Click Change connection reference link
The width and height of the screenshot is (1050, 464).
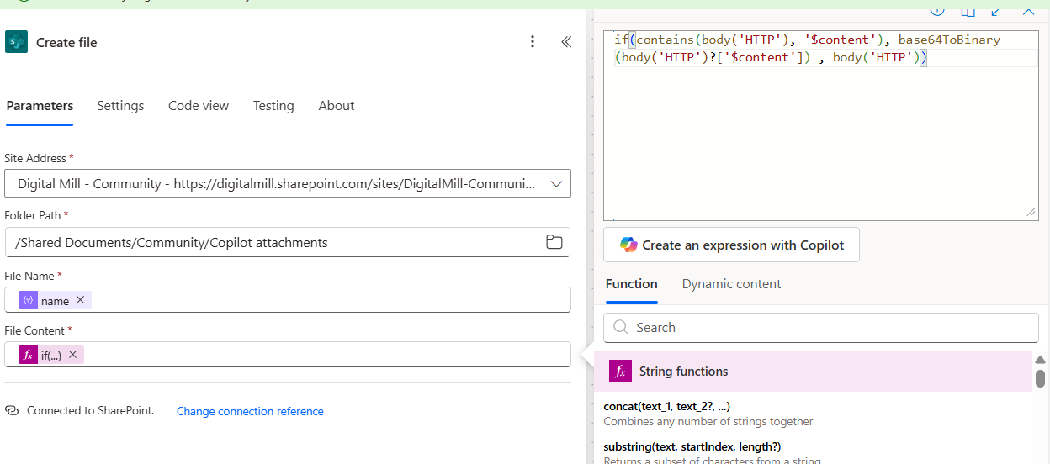(250, 411)
